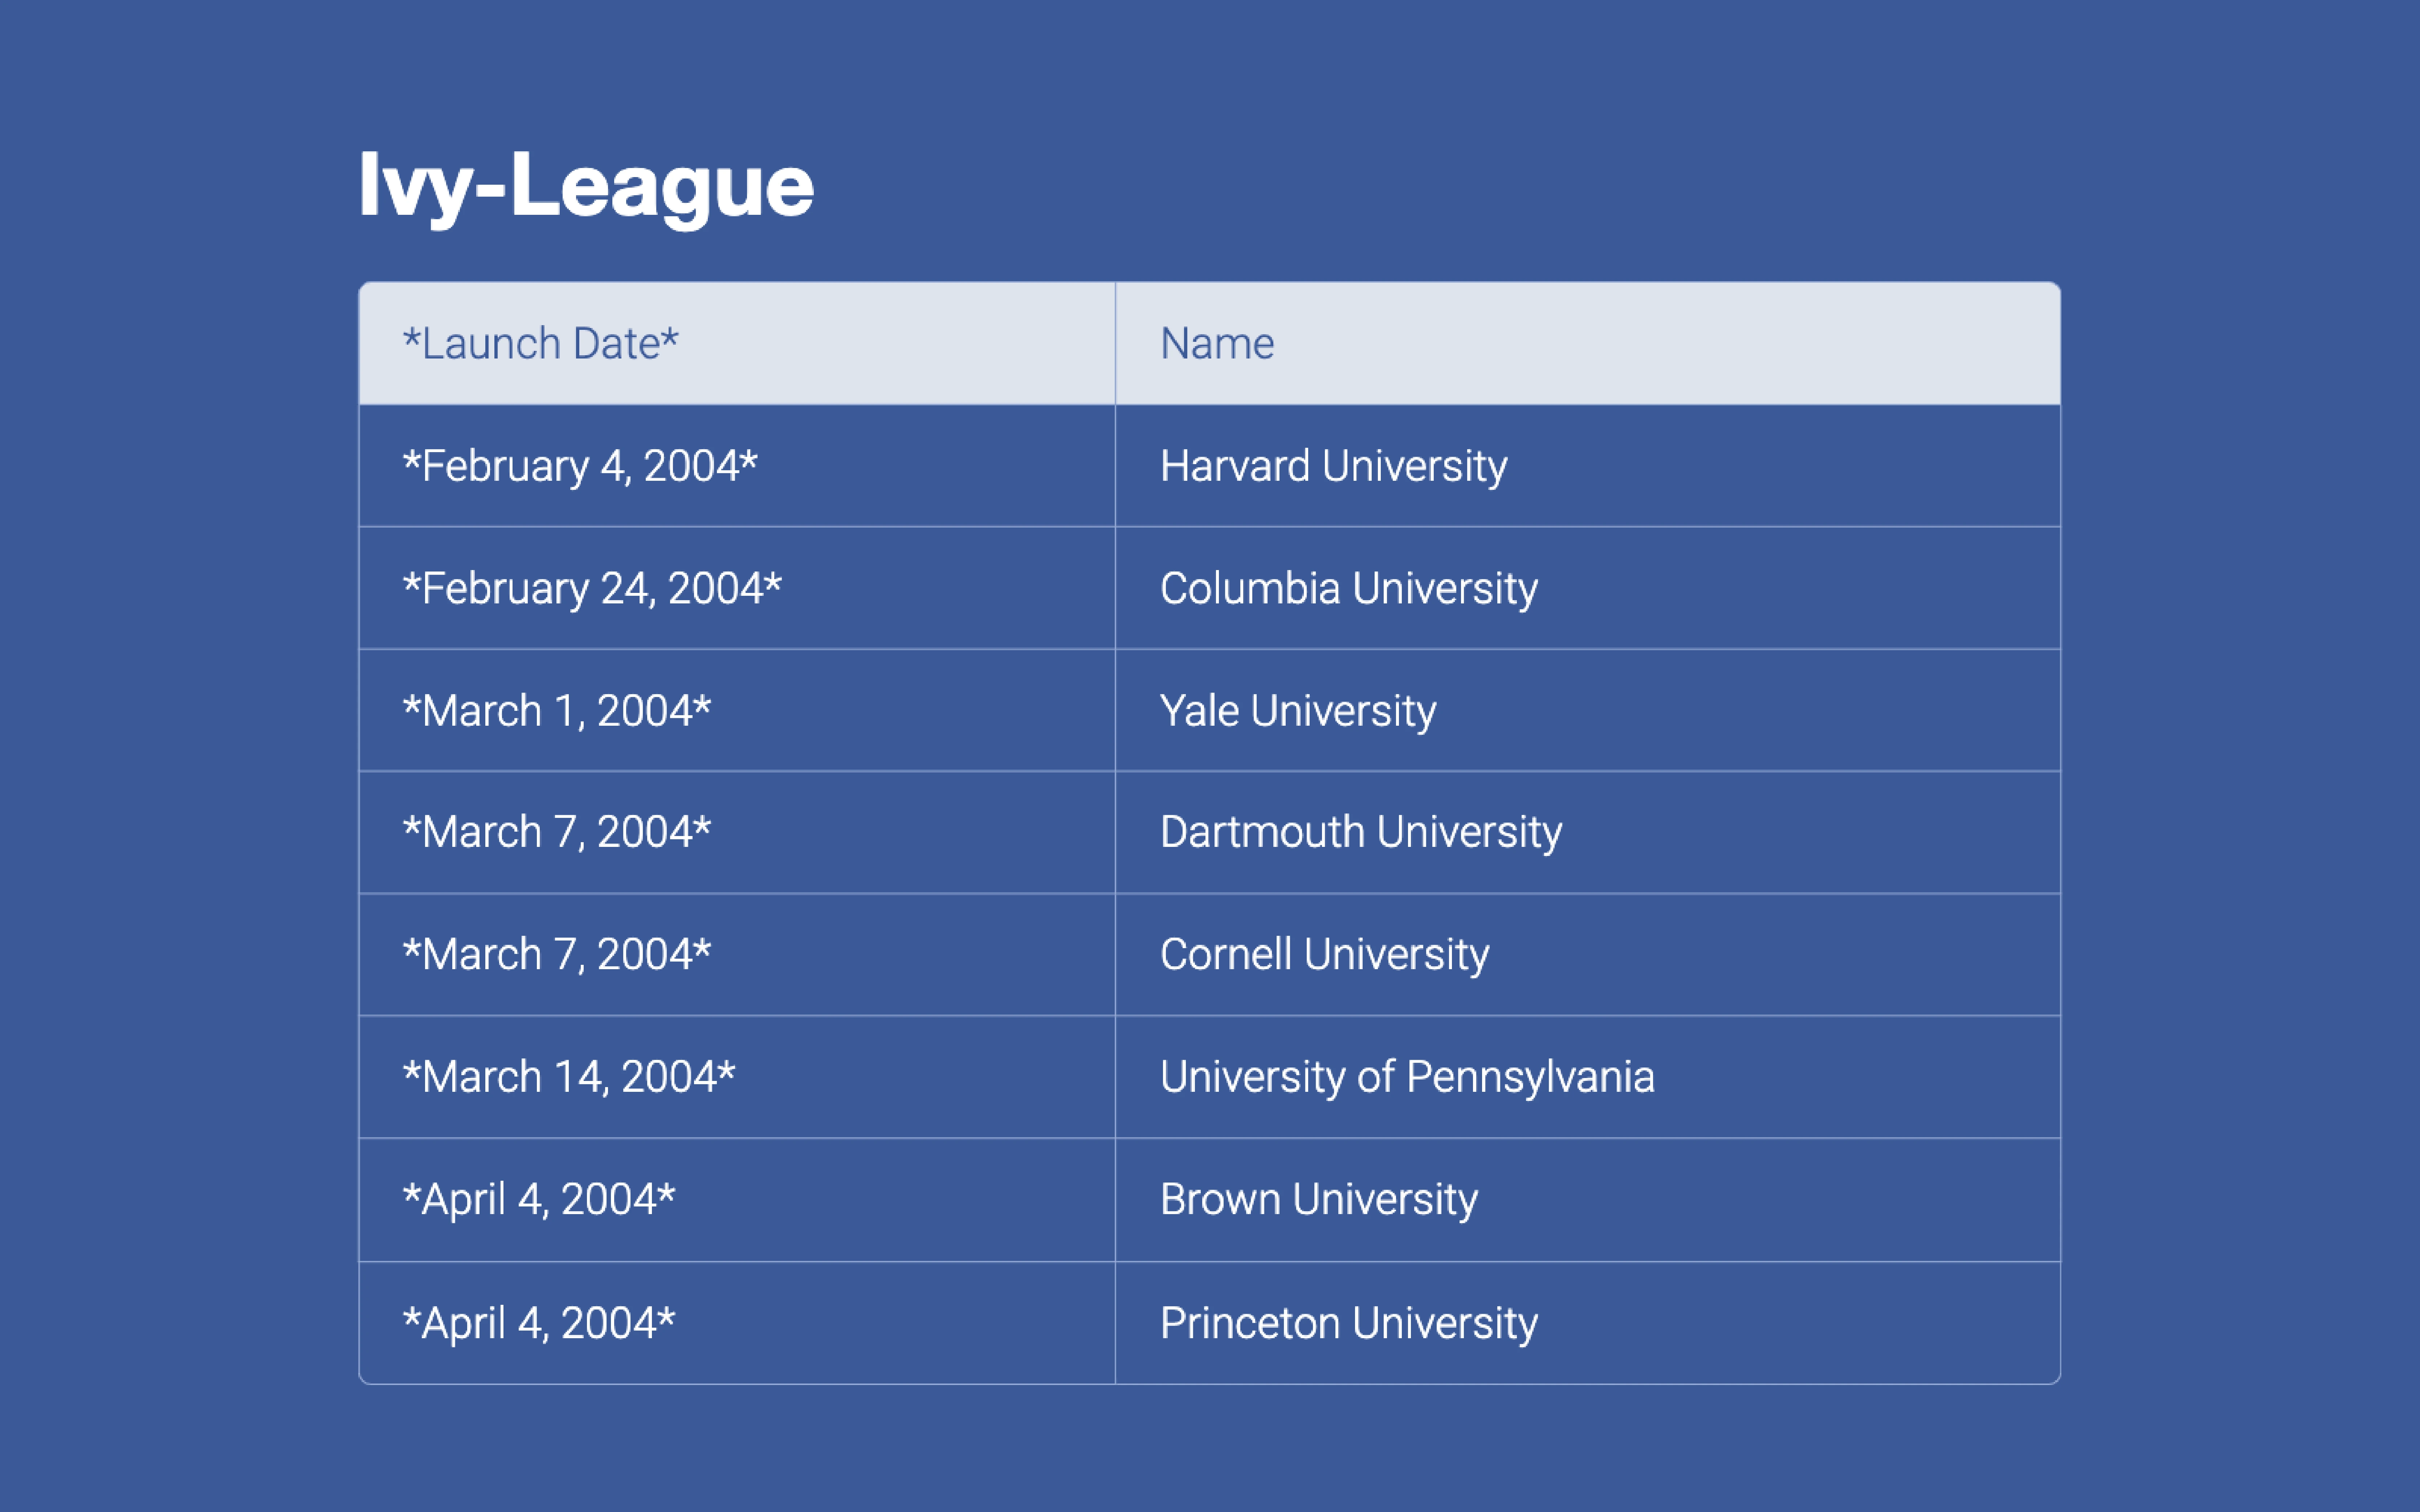Select the Princeton University cell
This screenshot has height=1512, width=2420.
coord(1347,1323)
